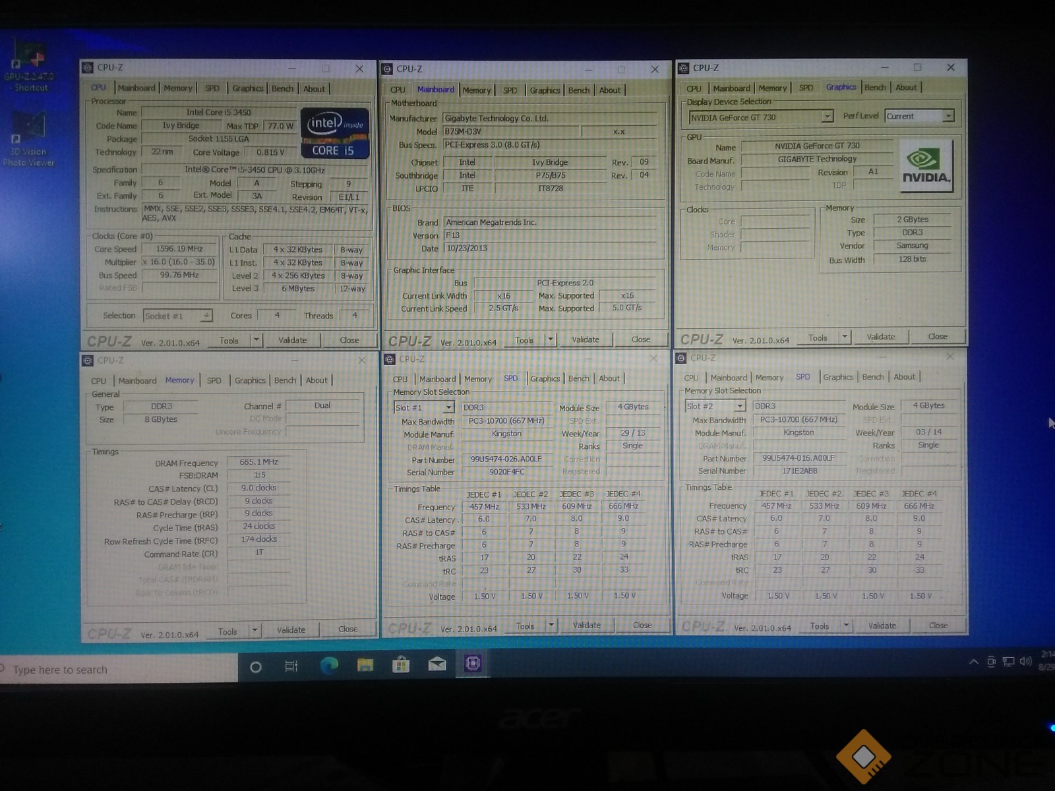Screen dimensions: 1055x791
Task: Open Task View on the taskbar
Action: (x=291, y=666)
